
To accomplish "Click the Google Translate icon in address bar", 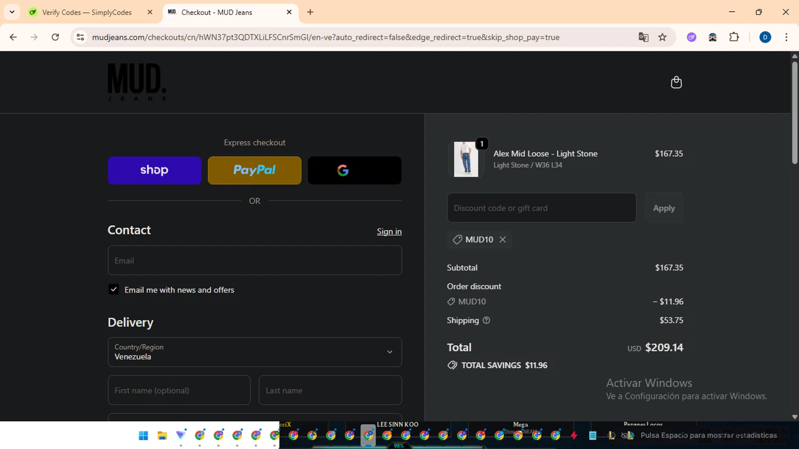I will pos(643,37).
